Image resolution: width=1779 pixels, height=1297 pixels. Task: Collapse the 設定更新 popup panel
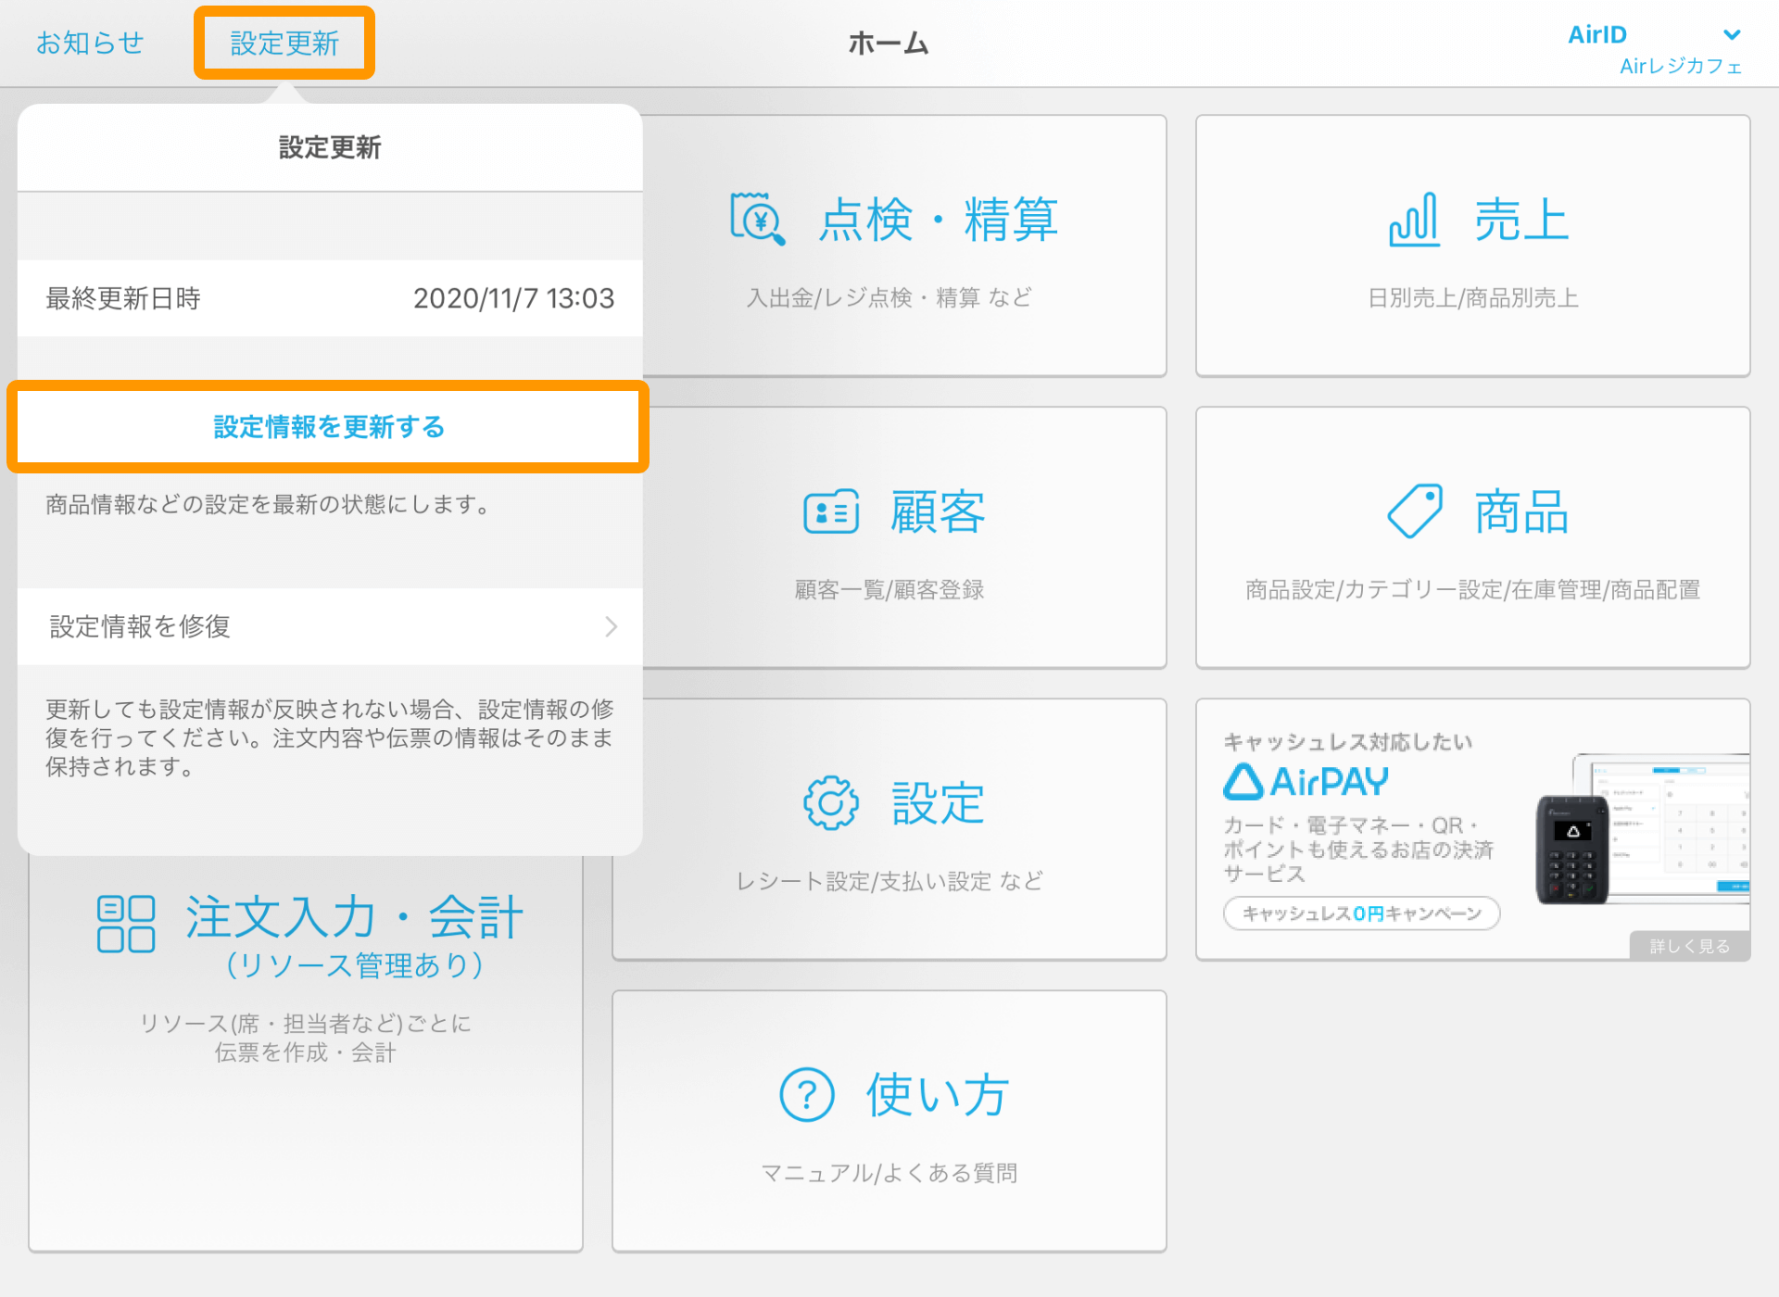284,42
